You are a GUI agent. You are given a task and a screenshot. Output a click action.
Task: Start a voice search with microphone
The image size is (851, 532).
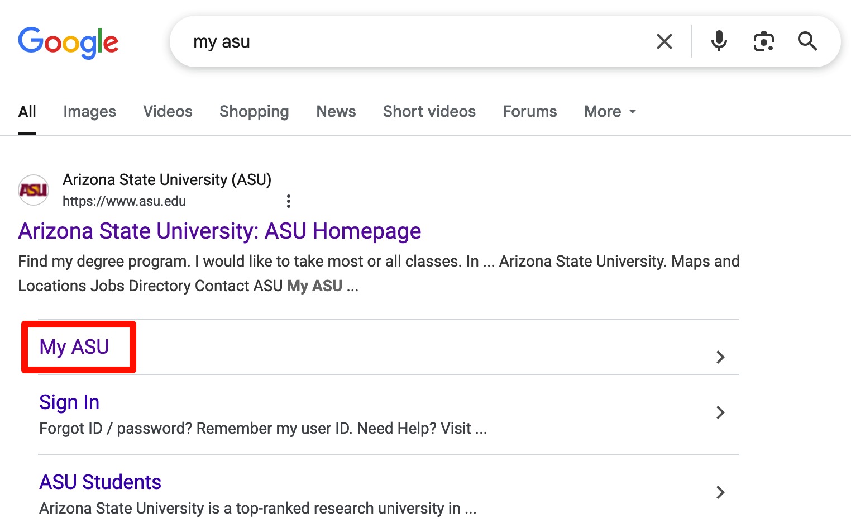(719, 41)
